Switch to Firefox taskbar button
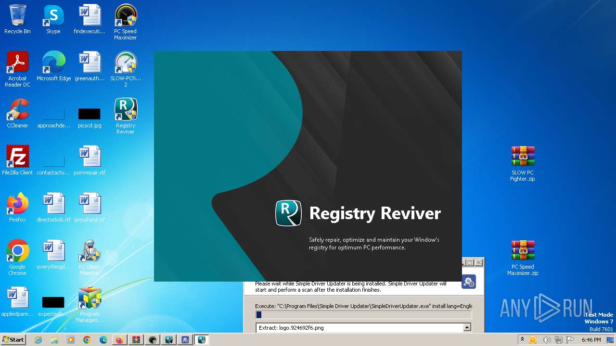Viewport: 616px width, 346px height. click(120, 340)
